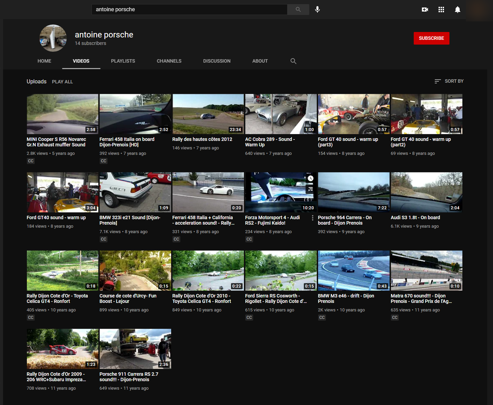Go to the Channels tab
The width and height of the screenshot is (493, 405).
(169, 61)
